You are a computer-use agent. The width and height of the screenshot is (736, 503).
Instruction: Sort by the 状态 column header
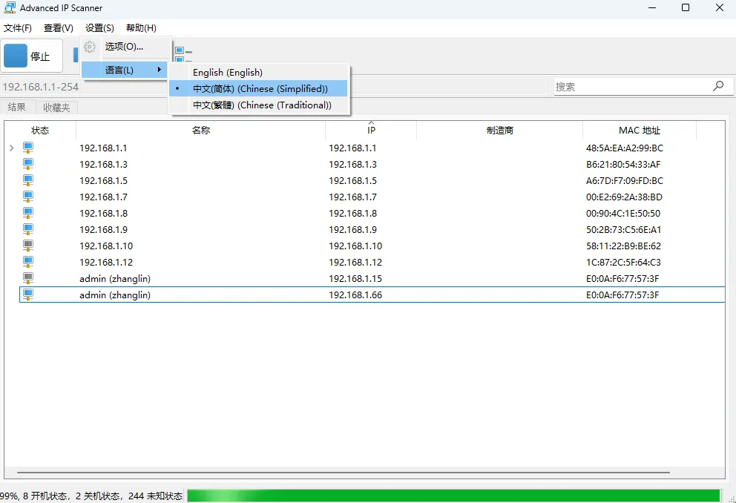click(40, 131)
